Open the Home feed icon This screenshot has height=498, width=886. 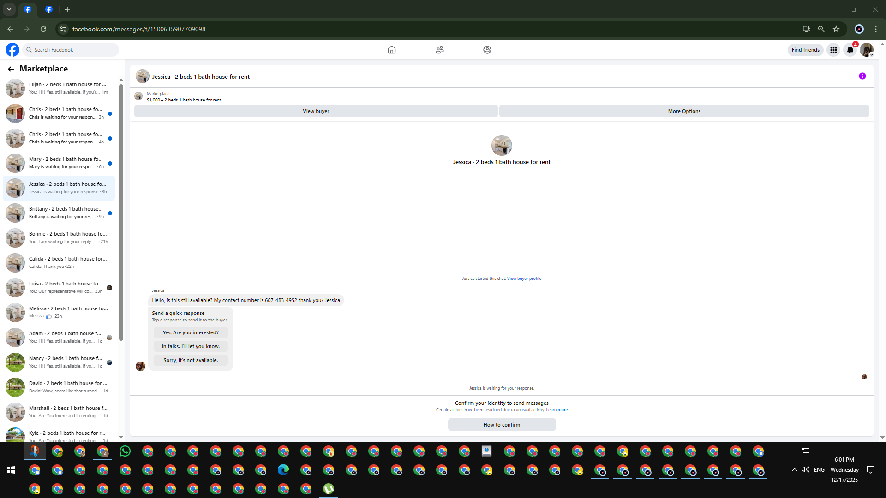[391, 50]
